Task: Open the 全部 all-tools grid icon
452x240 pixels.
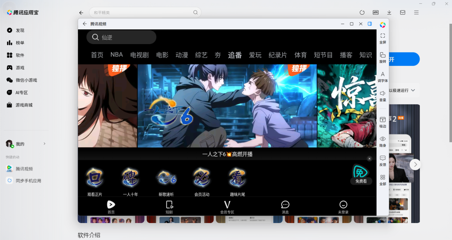Action: click(383, 177)
